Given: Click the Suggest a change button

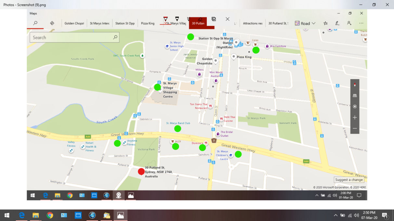Looking at the screenshot, I should [x=349, y=180].
